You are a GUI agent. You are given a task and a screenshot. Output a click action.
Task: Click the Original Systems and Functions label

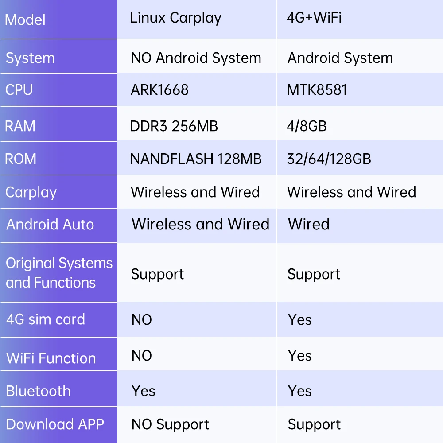59,273
